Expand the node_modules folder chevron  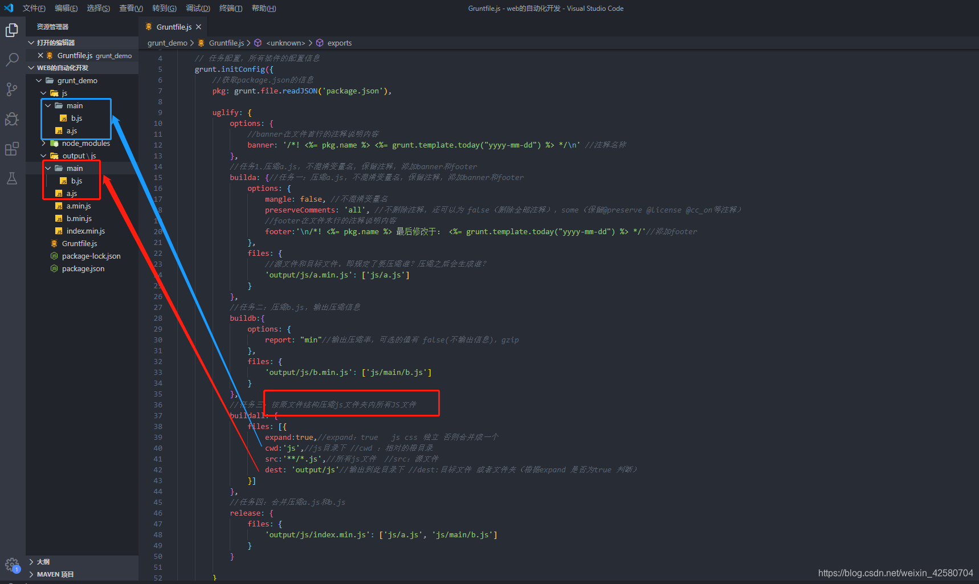43,143
